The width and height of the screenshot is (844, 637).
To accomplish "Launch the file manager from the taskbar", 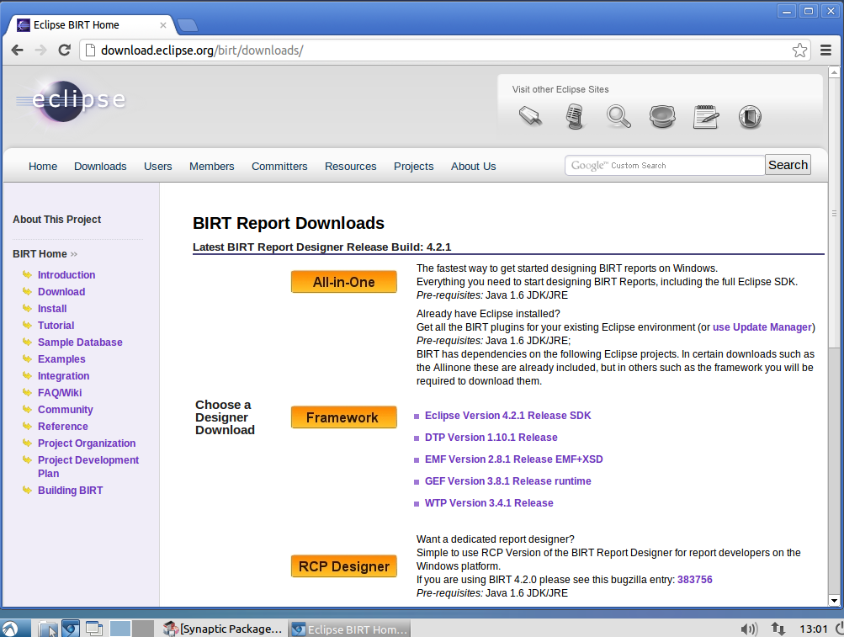I will point(48,629).
